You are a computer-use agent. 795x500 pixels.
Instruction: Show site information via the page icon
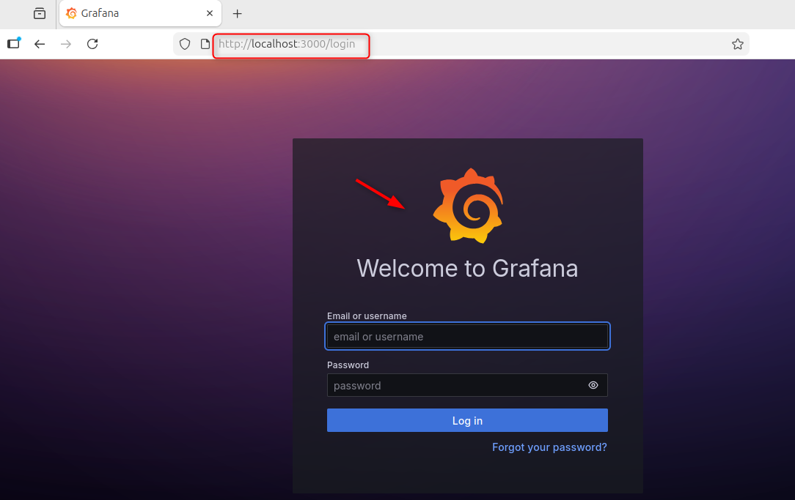point(205,44)
